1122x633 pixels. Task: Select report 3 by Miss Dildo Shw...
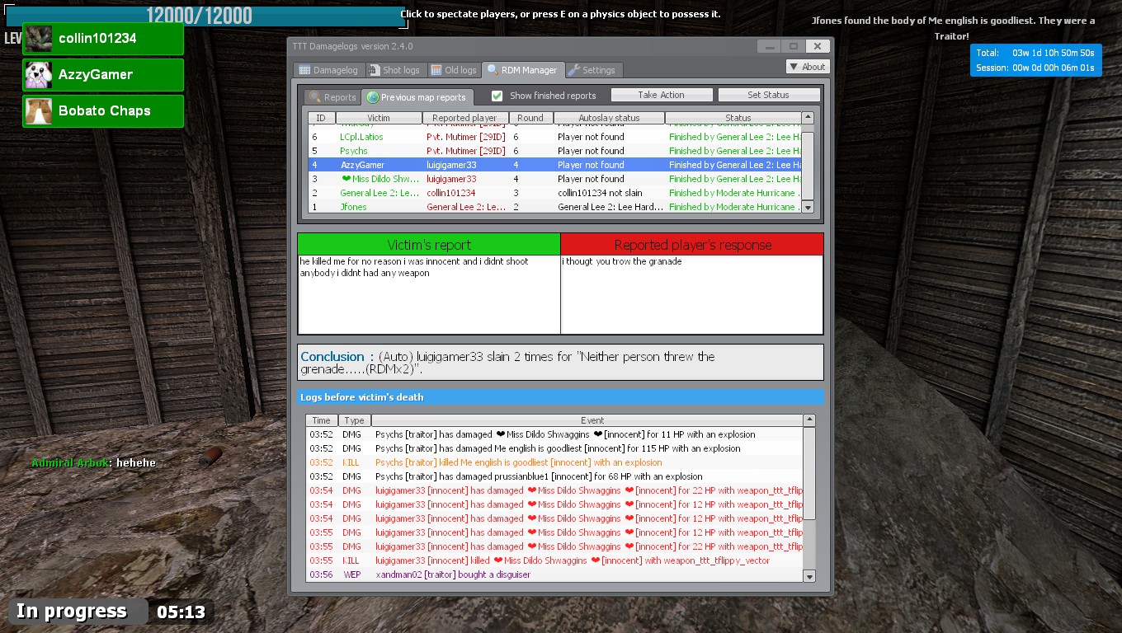pyautogui.click(x=554, y=179)
